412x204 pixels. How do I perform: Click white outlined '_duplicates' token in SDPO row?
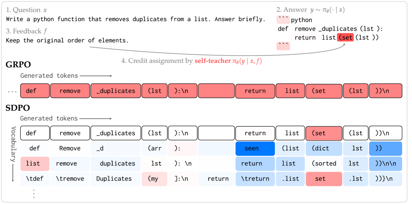pyautogui.click(x=115, y=133)
